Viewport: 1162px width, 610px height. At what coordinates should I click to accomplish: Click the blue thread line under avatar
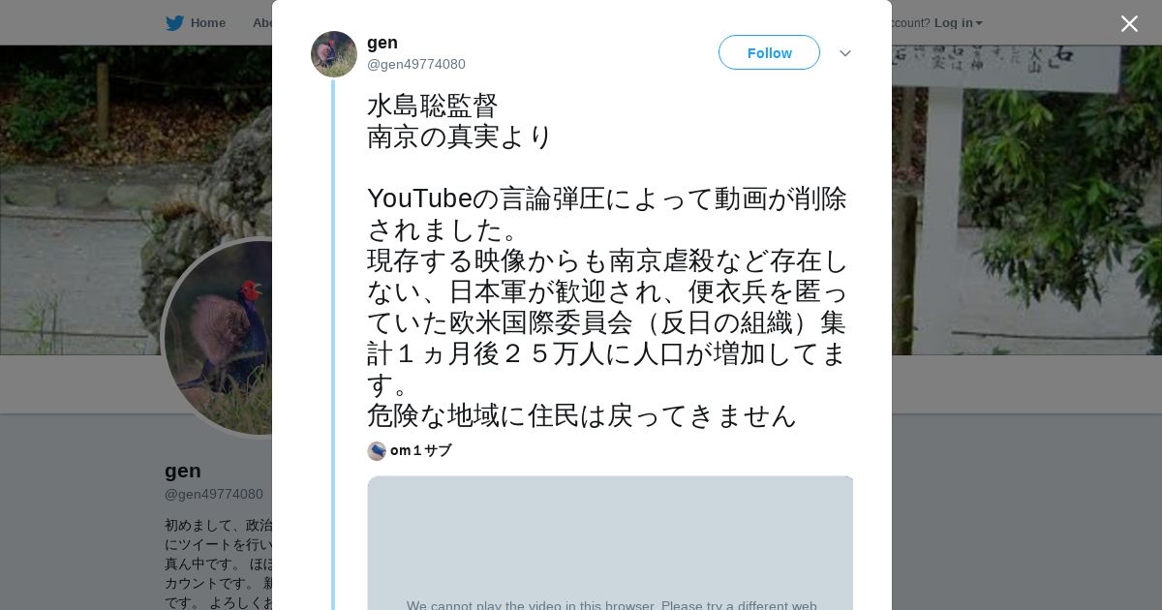click(x=333, y=339)
